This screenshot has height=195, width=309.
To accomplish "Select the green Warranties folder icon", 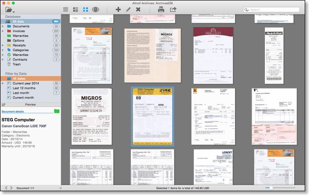I will (x=9, y=36).
